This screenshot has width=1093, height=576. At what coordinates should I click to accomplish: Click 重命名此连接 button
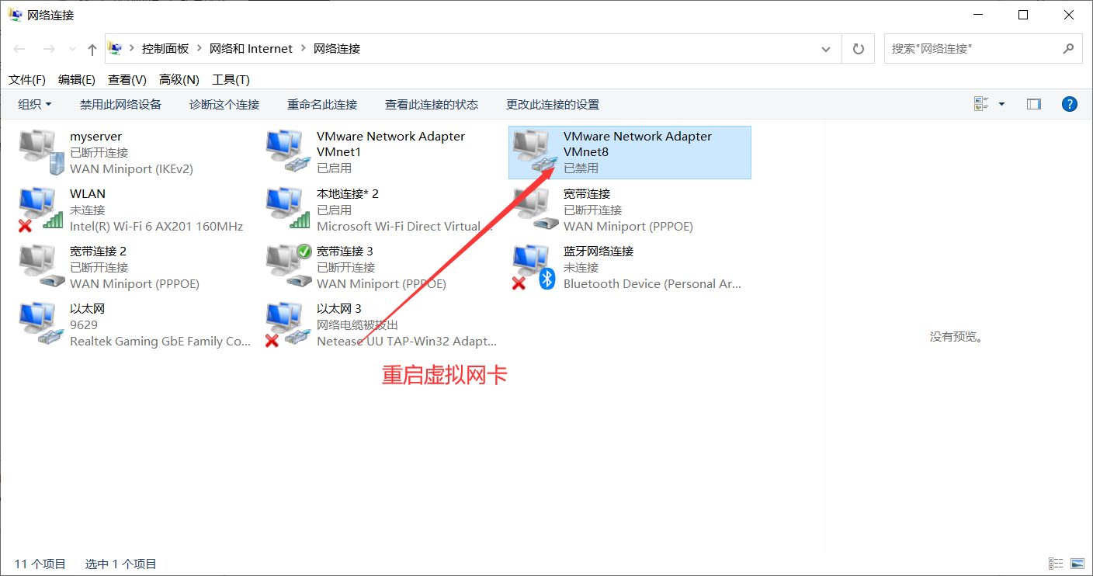click(x=322, y=104)
